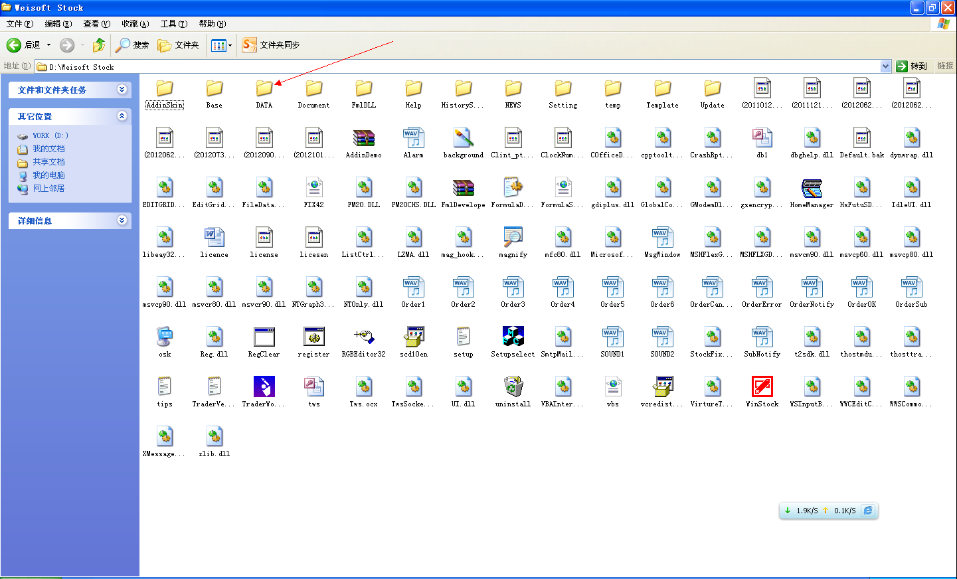The image size is (957, 579).
Task: Open the address bar dropdown arrow
Action: pos(885,66)
